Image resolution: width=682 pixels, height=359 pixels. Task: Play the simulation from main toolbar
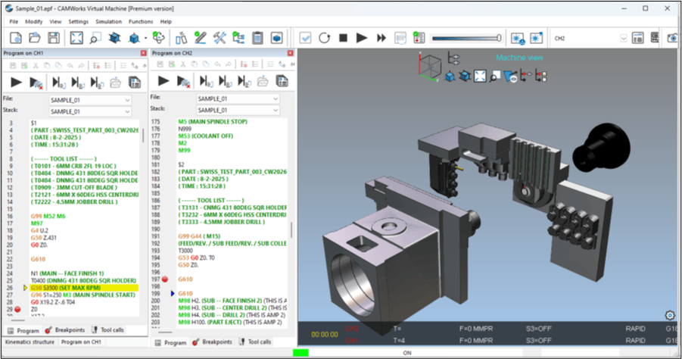362,38
